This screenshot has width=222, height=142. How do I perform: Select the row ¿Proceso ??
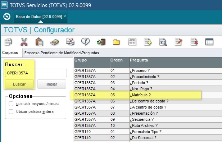click(148, 70)
